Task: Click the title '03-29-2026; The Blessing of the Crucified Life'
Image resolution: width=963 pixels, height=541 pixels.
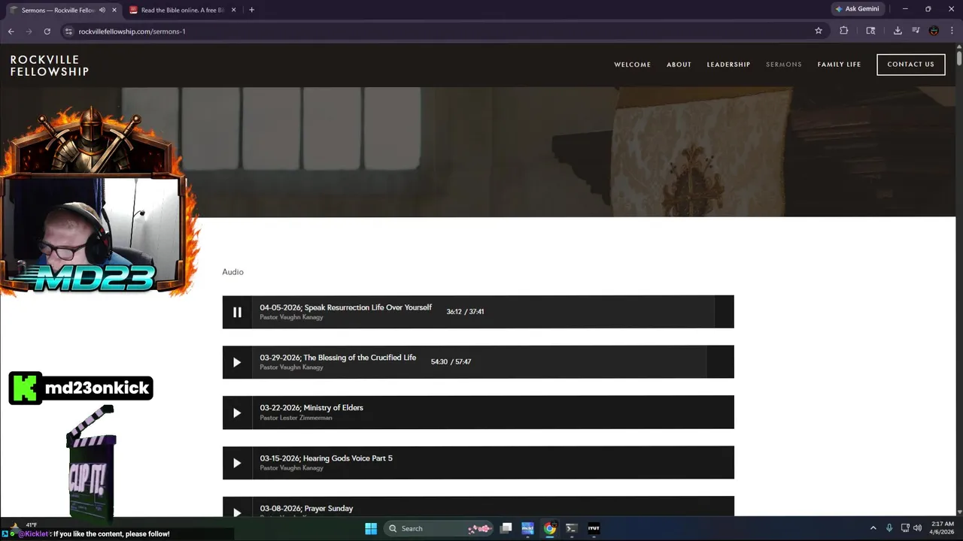Action: [x=338, y=358]
